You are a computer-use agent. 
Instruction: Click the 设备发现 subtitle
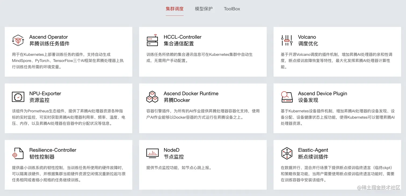(308, 100)
